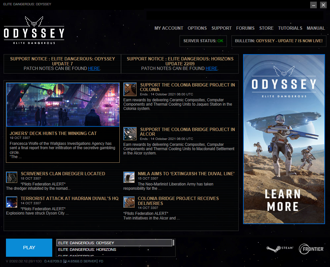Open Odyssey Update 7 patch notes HERE link
Viewport: 330px width, 267px height.
tap(94, 69)
